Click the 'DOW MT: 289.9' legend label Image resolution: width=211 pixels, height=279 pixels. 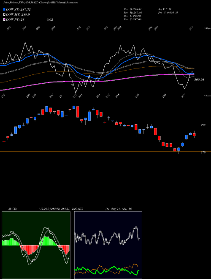click(x=18, y=14)
